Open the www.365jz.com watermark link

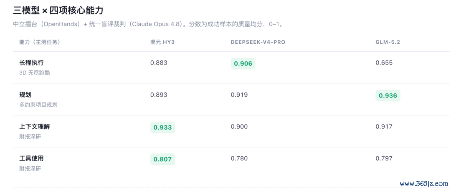(424, 183)
